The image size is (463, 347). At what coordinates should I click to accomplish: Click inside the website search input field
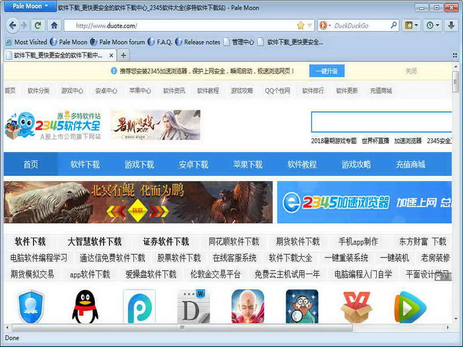(381, 122)
